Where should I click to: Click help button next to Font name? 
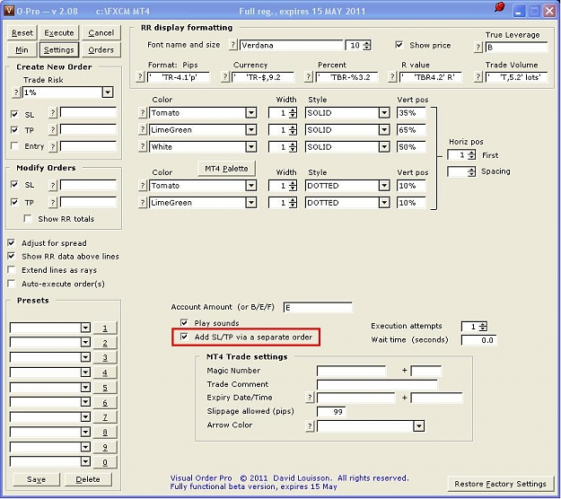tap(233, 45)
